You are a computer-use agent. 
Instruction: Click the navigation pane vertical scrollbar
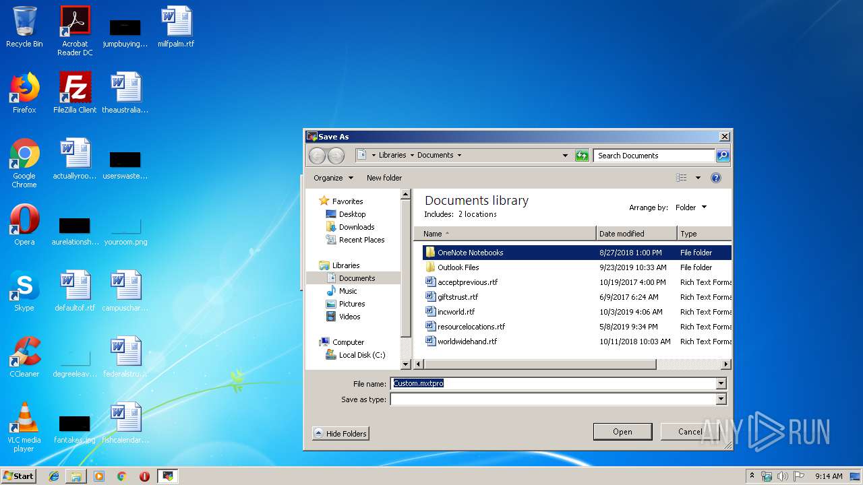pyautogui.click(x=406, y=269)
